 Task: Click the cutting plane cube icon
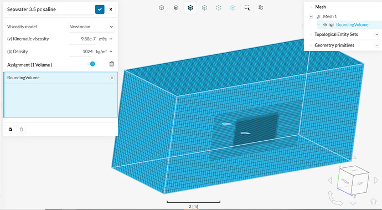click(261, 8)
